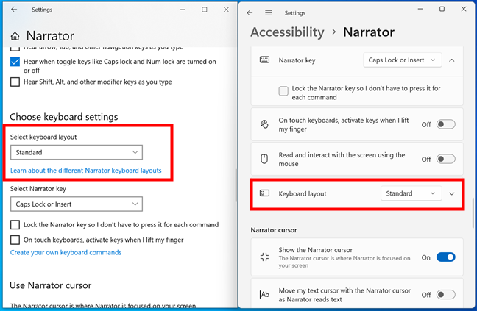Collapse the Narrator key section chevron
This screenshot has height=311, width=477.
[452, 60]
